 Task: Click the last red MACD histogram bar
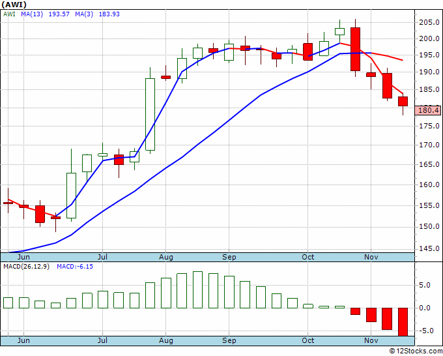(x=403, y=322)
